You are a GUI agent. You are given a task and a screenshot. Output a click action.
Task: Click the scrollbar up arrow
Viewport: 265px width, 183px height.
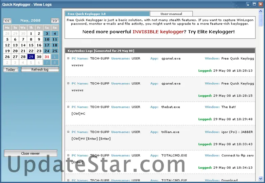coord(261,11)
